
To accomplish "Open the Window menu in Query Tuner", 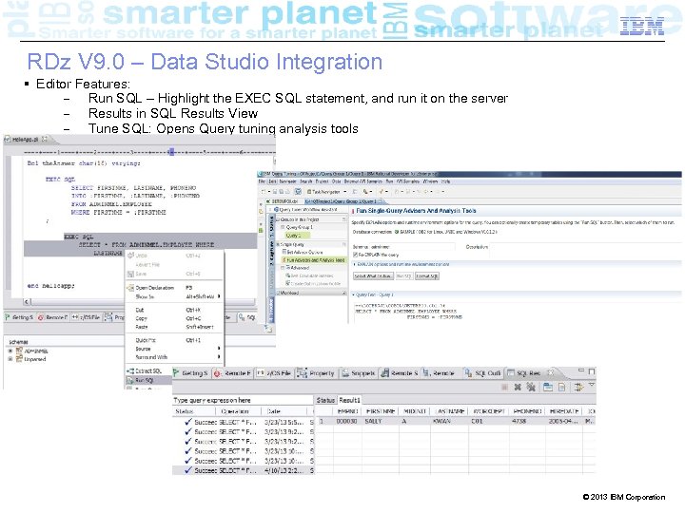I will (x=430, y=181).
